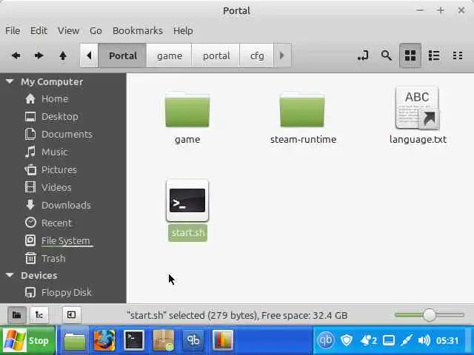
Task: Select the steam-runtime folder icon
Action: (x=302, y=109)
